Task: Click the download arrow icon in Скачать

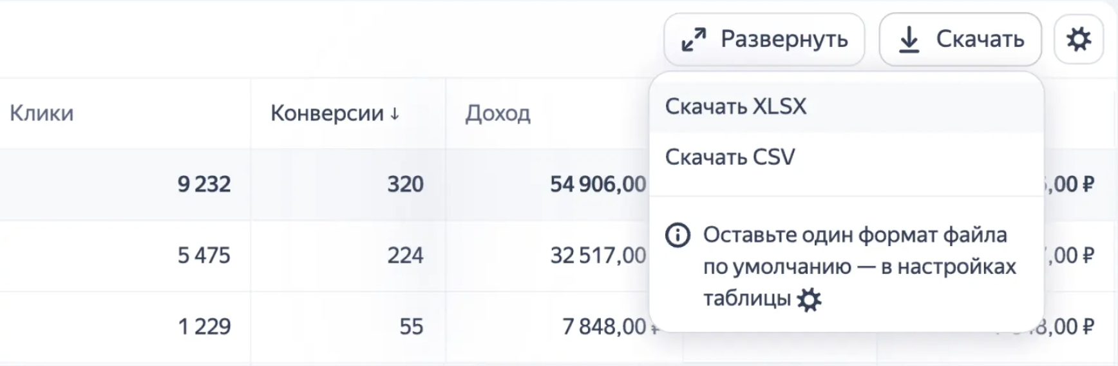Action: 909,39
